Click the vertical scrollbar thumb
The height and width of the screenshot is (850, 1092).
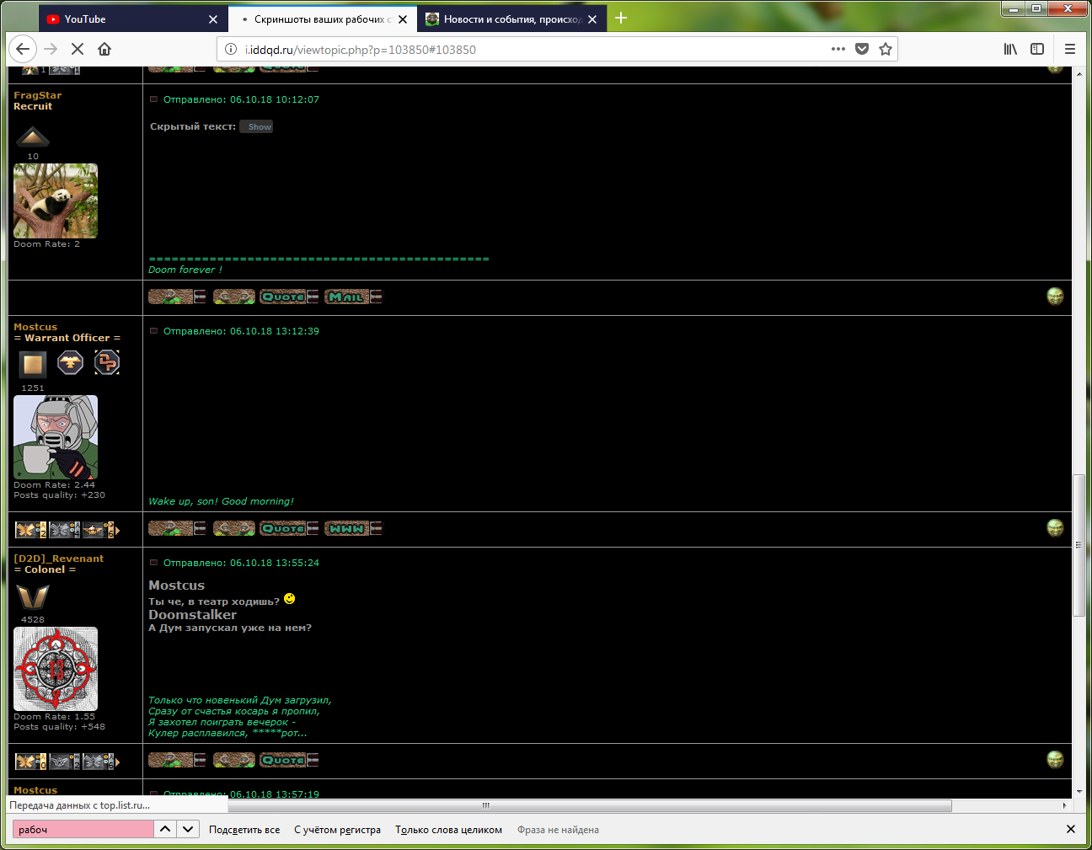[1079, 545]
